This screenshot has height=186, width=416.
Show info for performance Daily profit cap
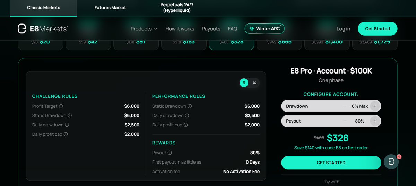coord(185,125)
